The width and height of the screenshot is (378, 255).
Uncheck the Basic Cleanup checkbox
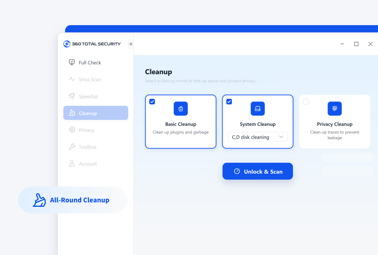coord(152,102)
